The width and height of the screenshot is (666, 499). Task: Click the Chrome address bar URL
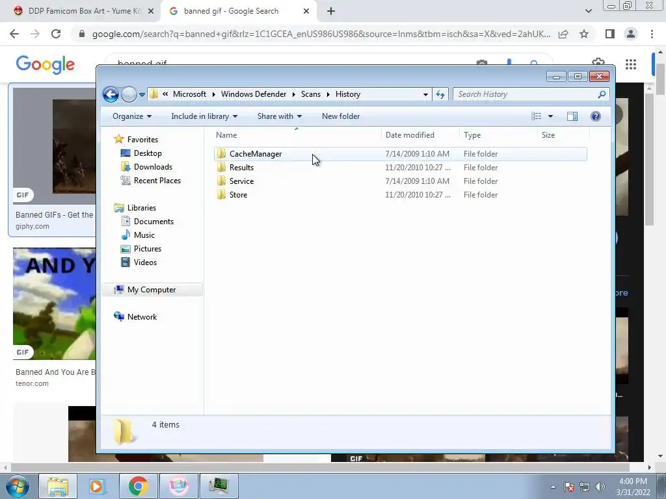tap(321, 34)
